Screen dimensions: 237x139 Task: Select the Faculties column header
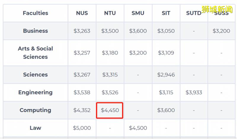point(35,13)
